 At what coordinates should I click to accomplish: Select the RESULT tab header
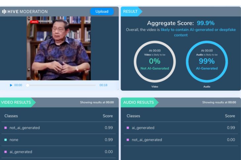(132, 11)
